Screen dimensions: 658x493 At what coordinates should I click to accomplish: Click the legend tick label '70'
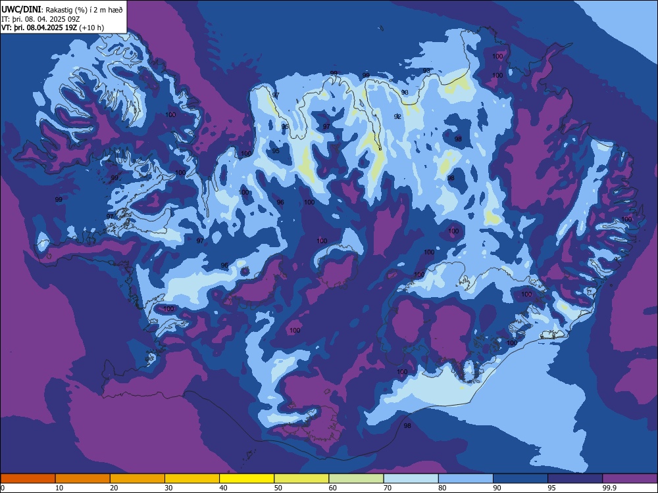coord(388,488)
